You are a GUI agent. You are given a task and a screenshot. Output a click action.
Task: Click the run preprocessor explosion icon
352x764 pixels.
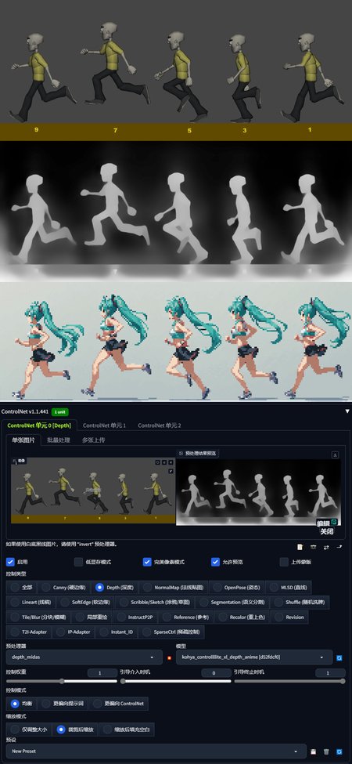[x=170, y=657]
